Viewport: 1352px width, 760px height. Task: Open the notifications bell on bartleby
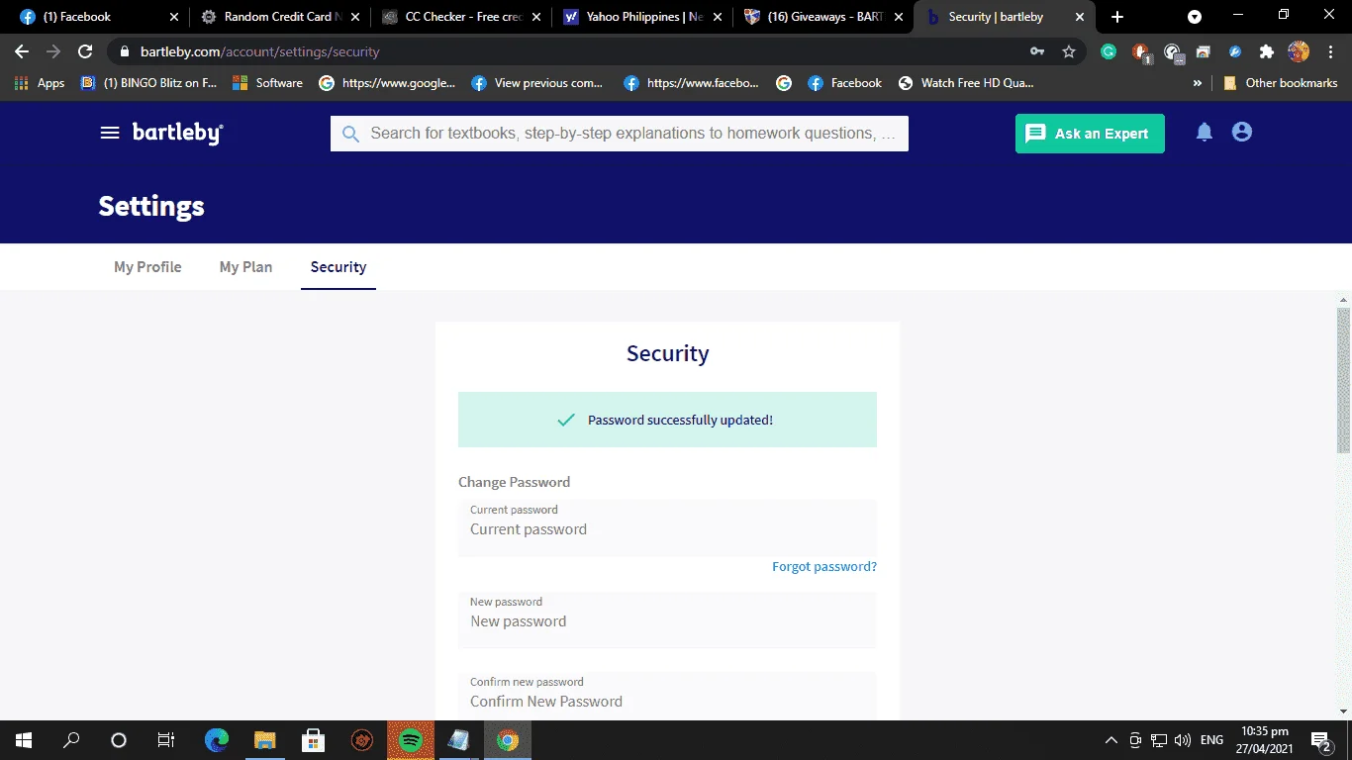coord(1205,132)
